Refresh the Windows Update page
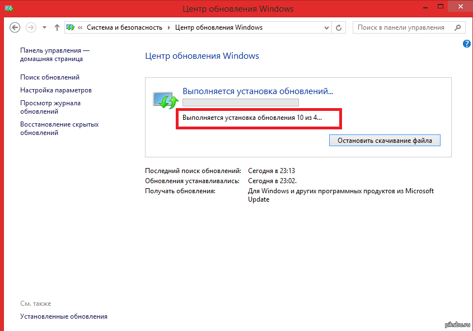Screen dimensions: 473x331 tap(338, 27)
